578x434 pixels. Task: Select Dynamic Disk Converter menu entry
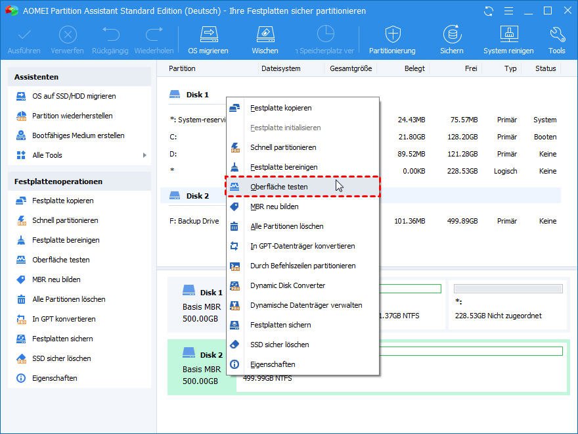pyautogui.click(x=303, y=285)
